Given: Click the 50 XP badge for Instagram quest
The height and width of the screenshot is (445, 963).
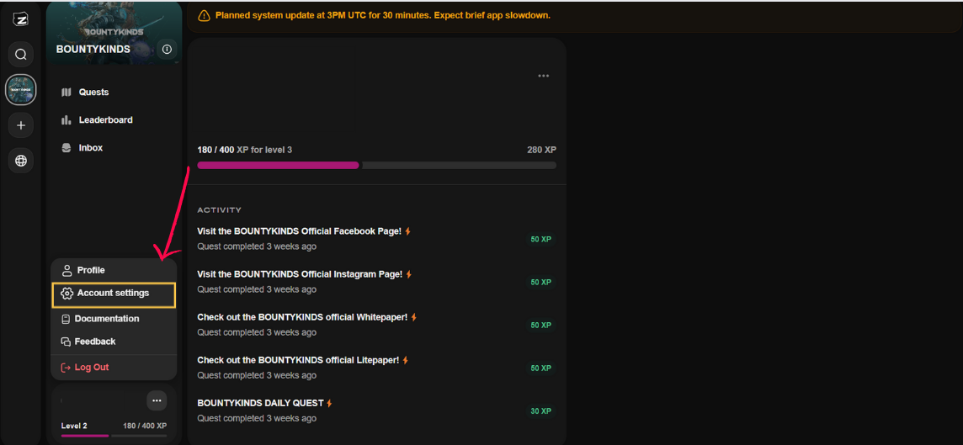Looking at the screenshot, I should [541, 283].
